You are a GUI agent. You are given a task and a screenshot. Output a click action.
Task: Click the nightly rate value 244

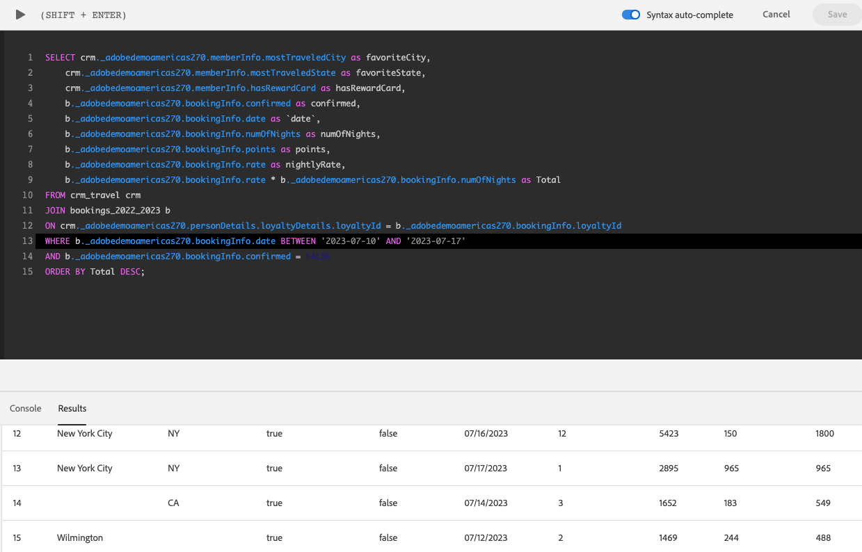[x=731, y=537]
